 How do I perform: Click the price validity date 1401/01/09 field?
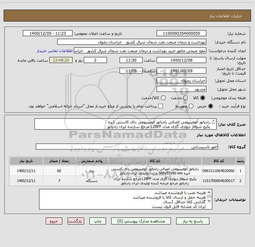(181, 71)
